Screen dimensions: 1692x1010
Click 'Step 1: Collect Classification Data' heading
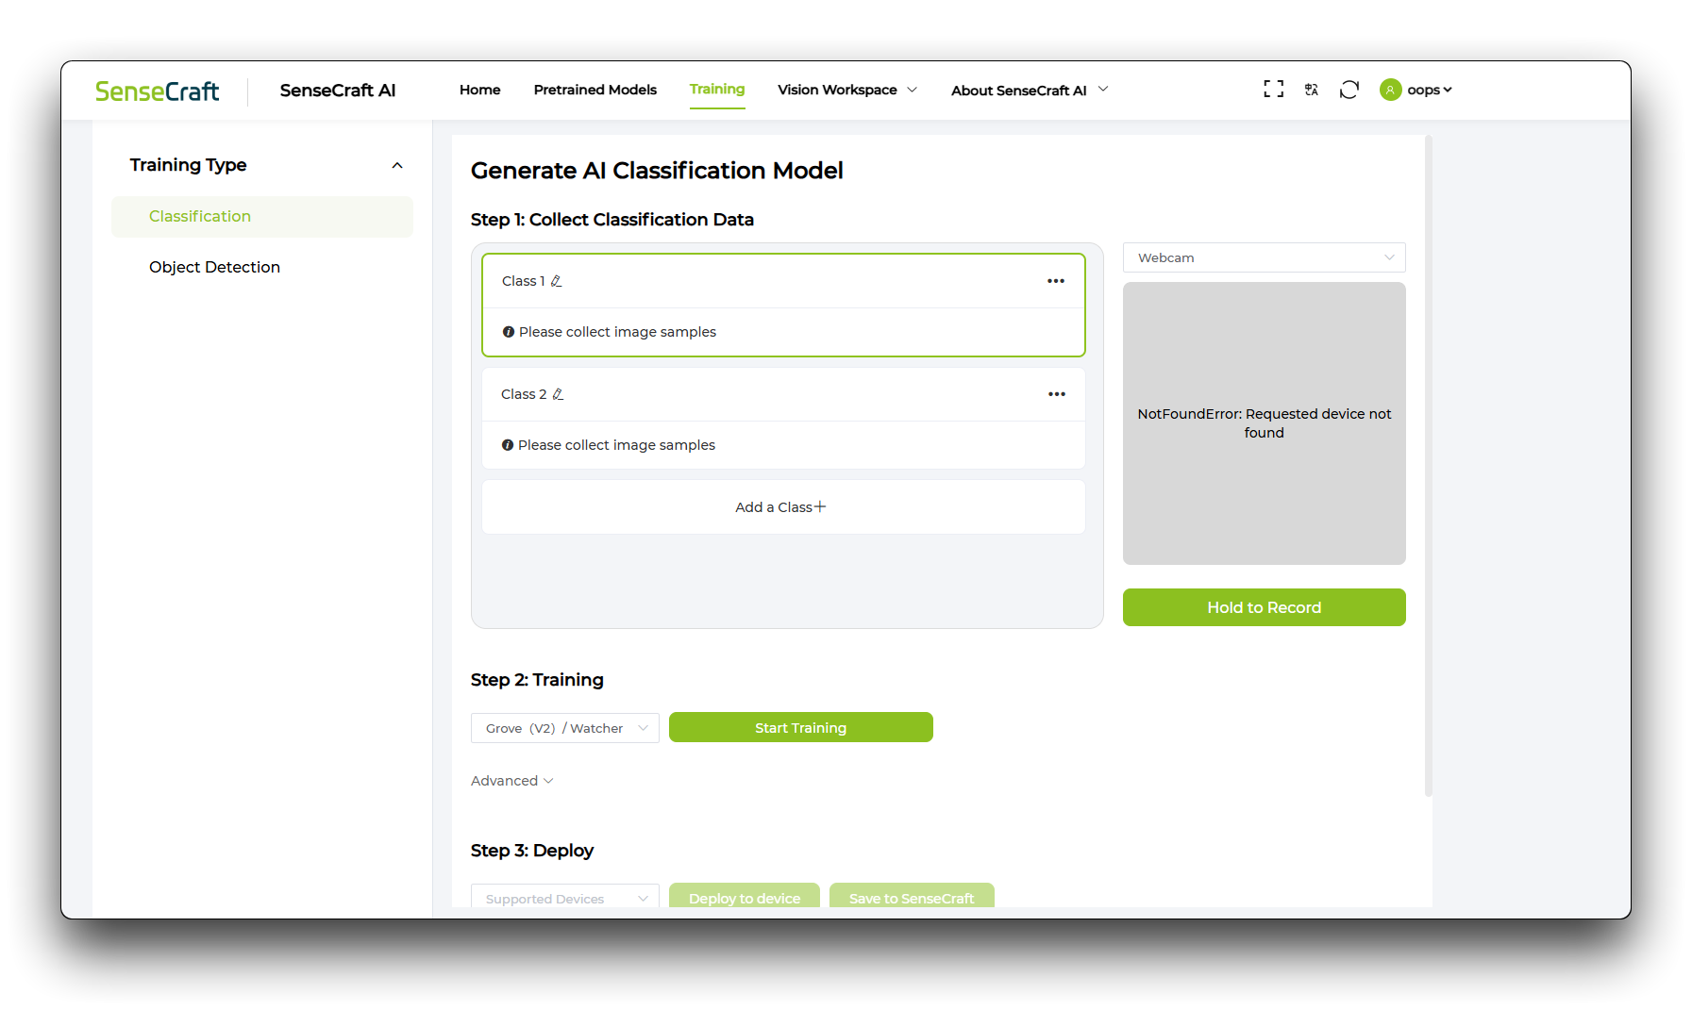[612, 220]
